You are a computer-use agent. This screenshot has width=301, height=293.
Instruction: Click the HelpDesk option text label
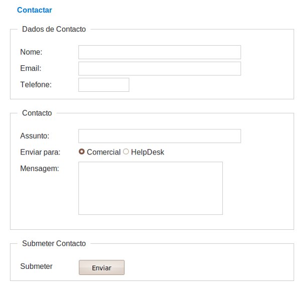coord(147,152)
